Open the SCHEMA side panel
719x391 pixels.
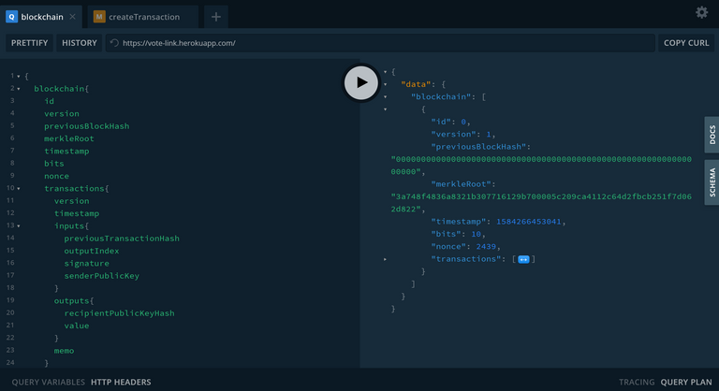pyautogui.click(x=712, y=182)
